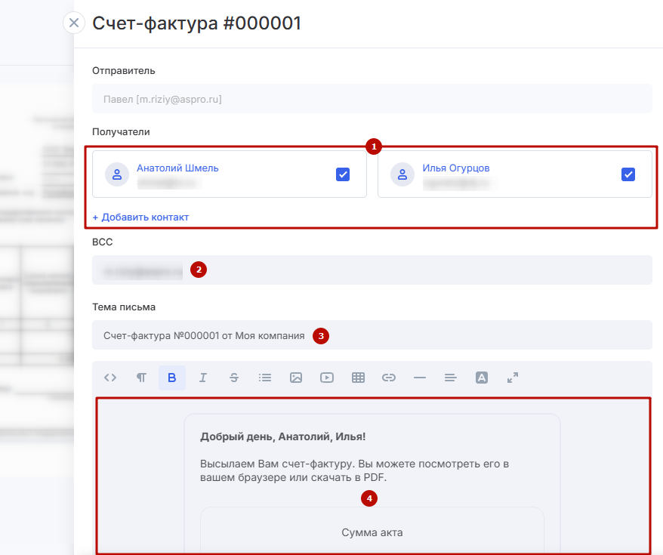Insert an image into the letter
Image resolution: width=663 pixels, height=555 pixels.
click(296, 378)
